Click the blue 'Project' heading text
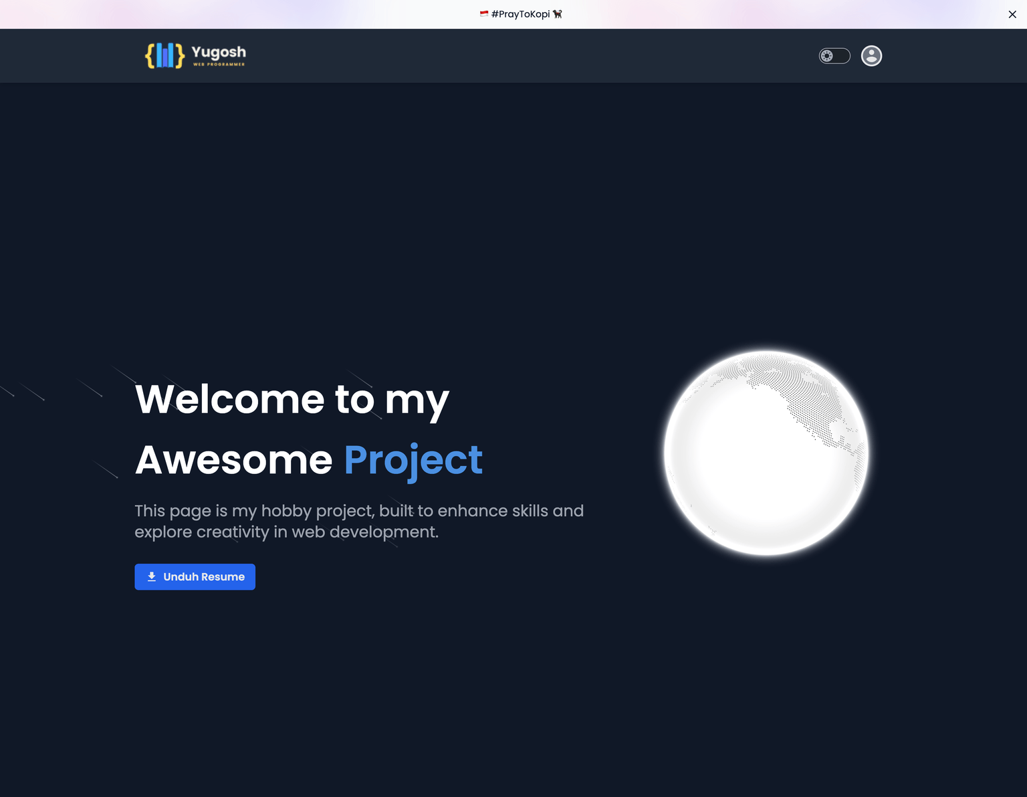Image resolution: width=1027 pixels, height=797 pixels. pos(413,459)
